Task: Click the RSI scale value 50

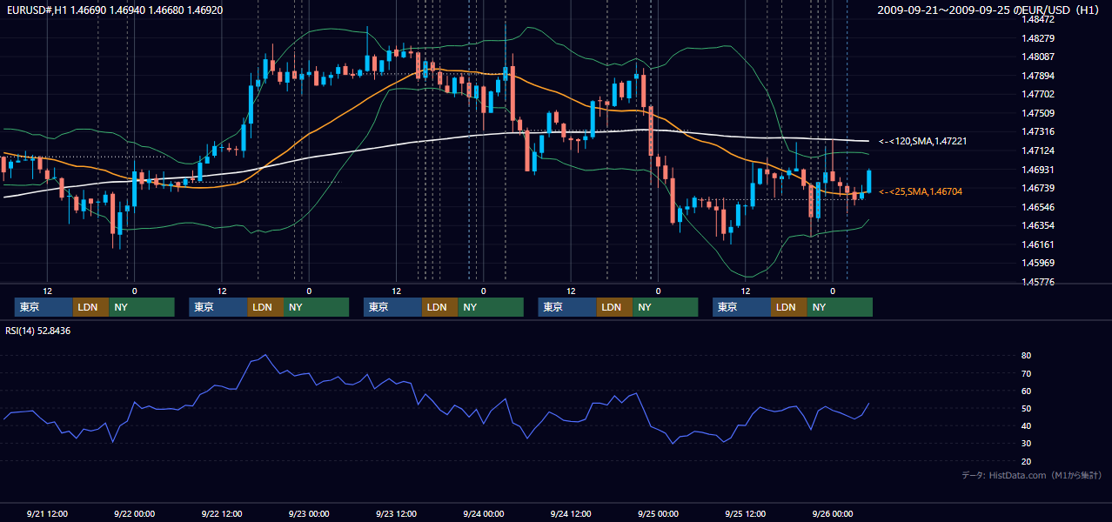Action: point(1026,408)
